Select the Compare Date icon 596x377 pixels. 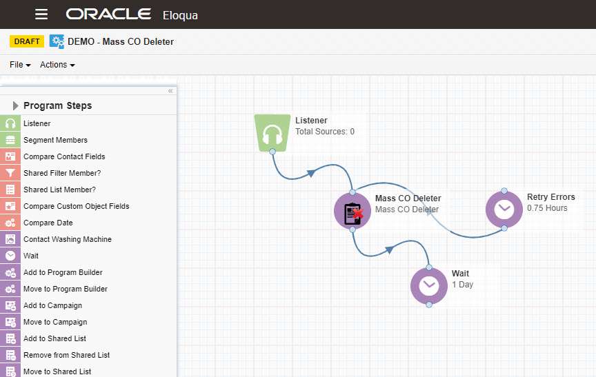10,223
